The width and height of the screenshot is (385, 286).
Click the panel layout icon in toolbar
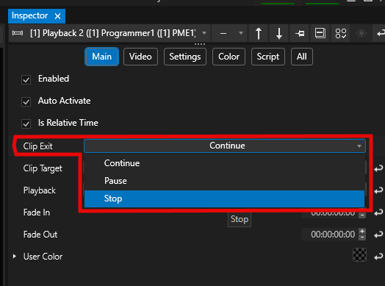[320, 33]
